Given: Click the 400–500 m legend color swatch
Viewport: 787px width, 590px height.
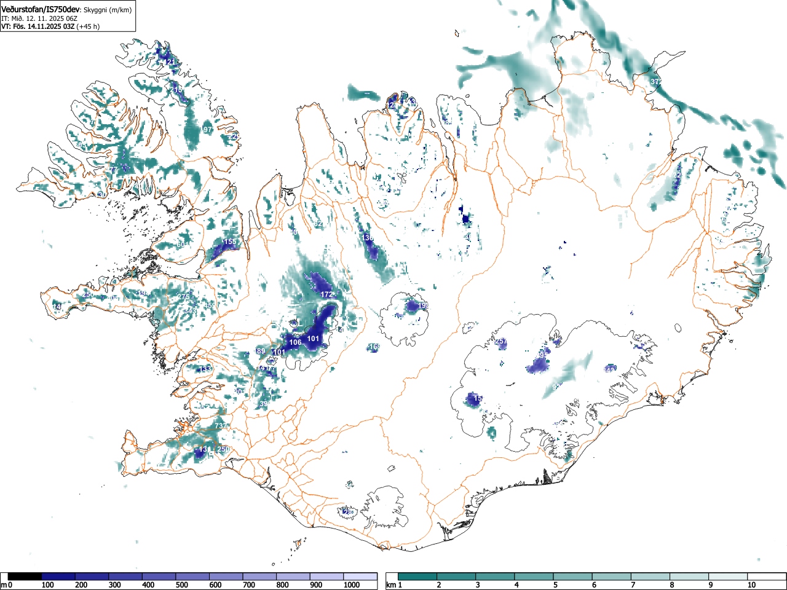Looking at the screenshot, I should [159, 576].
